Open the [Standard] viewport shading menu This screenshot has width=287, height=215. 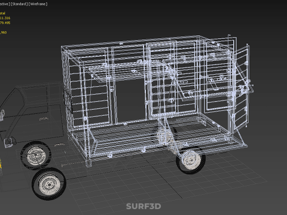pyautogui.click(x=19, y=4)
